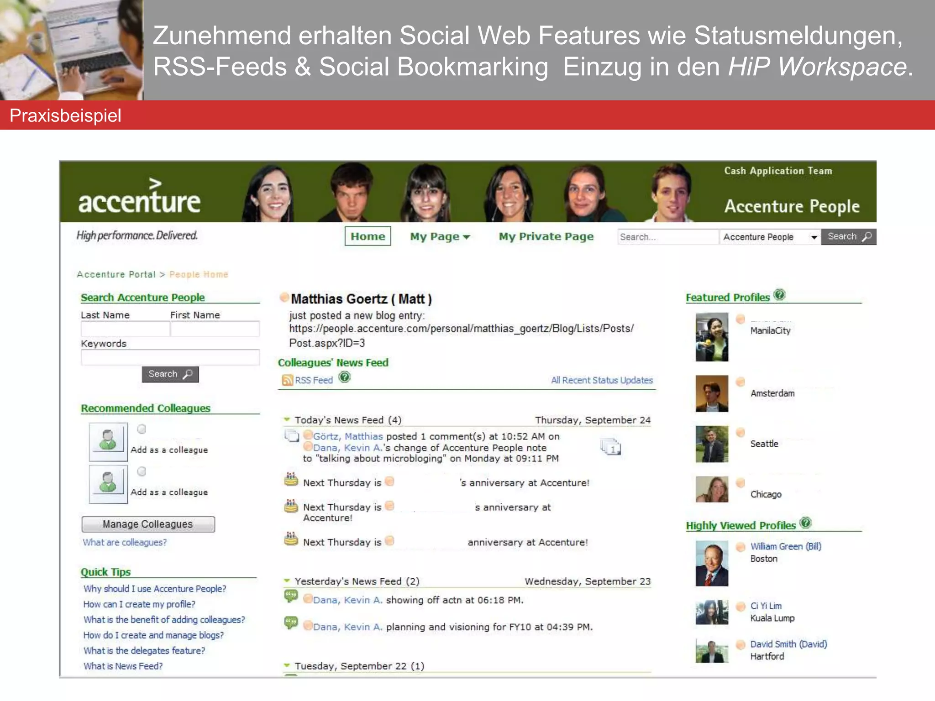Image resolution: width=935 pixels, height=701 pixels.
Task: Open How can I create my profile?
Action: [139, 604]
